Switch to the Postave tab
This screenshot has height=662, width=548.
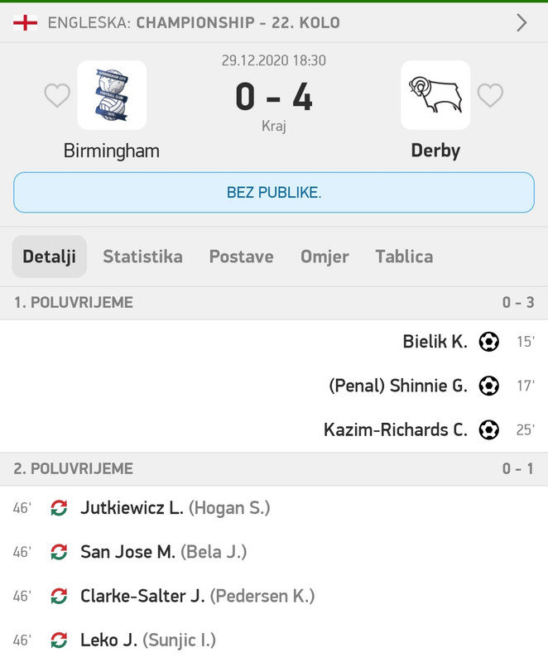click(x=241, y=257)
